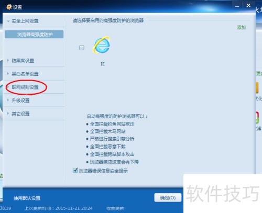The width and height of the screenshot is (262, 213).
Task: Click the 全面拦截跨站脚本攻击 bullet text
Action: pos(112,154)
